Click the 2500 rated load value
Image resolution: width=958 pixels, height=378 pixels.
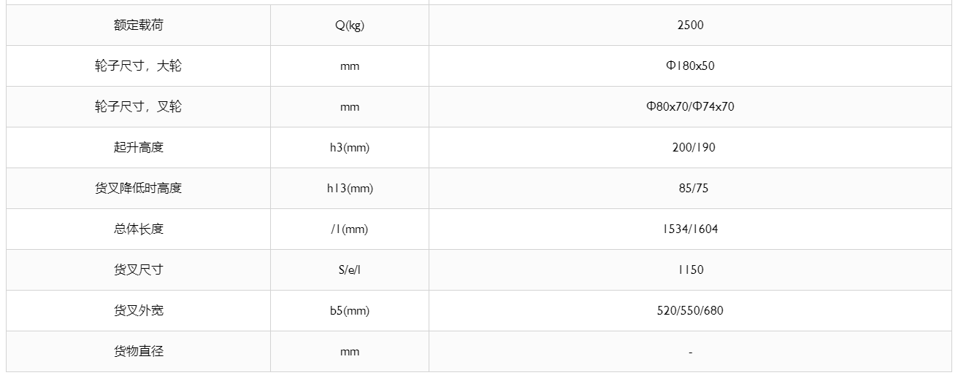[x=690, y=25]
